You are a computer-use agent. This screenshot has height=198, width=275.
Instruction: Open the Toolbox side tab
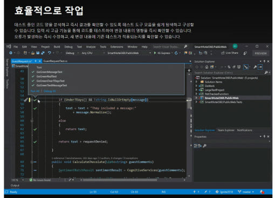click(x=7, y=84)
